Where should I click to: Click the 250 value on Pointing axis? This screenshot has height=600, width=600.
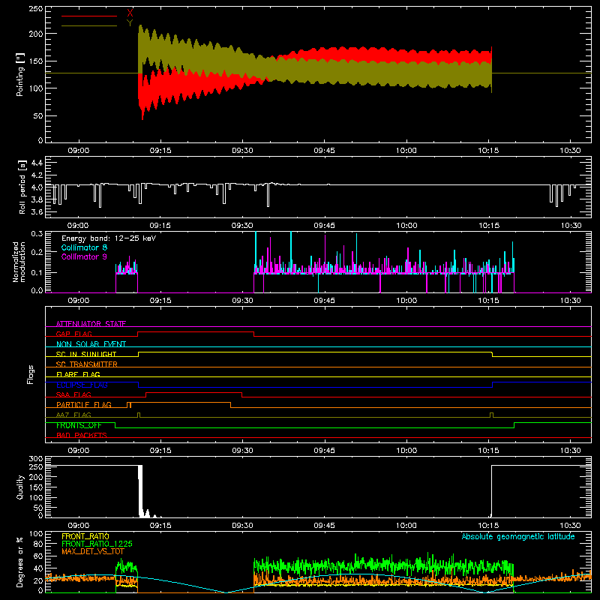point(36,9)
